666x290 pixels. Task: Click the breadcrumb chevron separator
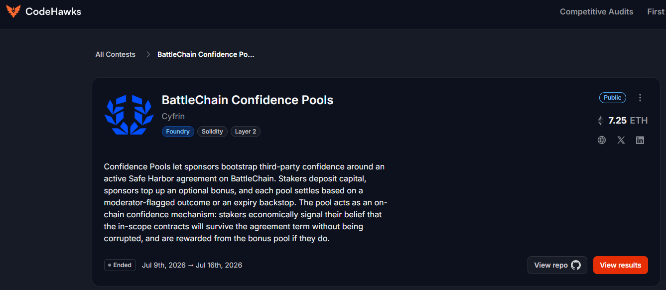[x=148, y=54]
